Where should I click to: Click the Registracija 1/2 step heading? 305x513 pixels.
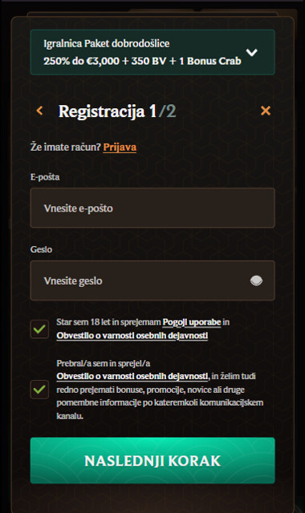[117, 111]
